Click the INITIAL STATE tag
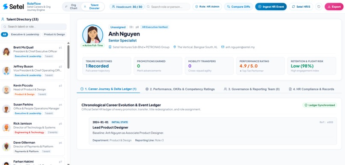Image resolution: width=345 pixels, height=165 pixels. pyautogui.click(x=119, y=122)
